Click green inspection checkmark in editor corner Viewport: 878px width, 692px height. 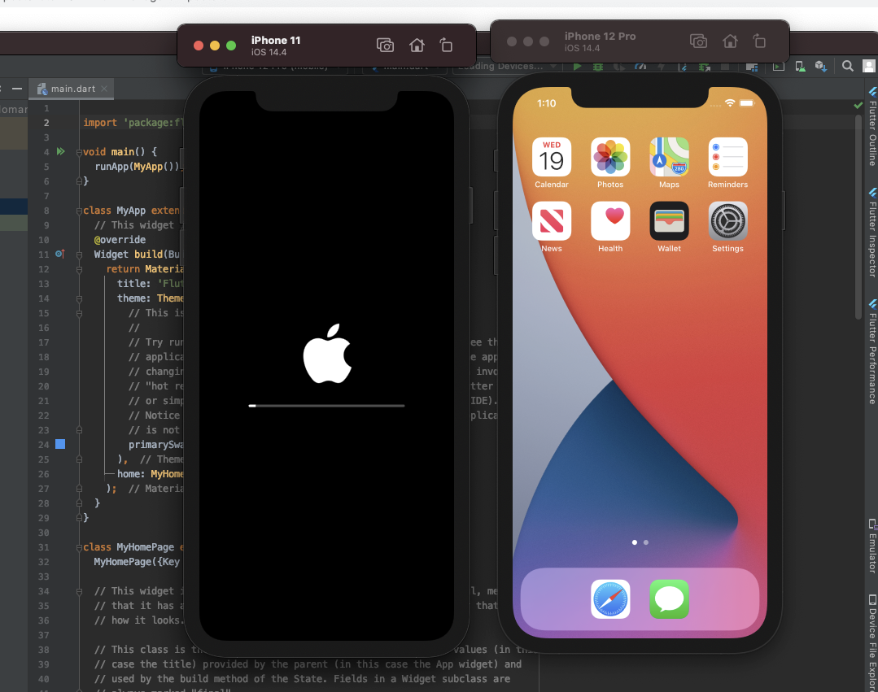click(x=858, y=105)
